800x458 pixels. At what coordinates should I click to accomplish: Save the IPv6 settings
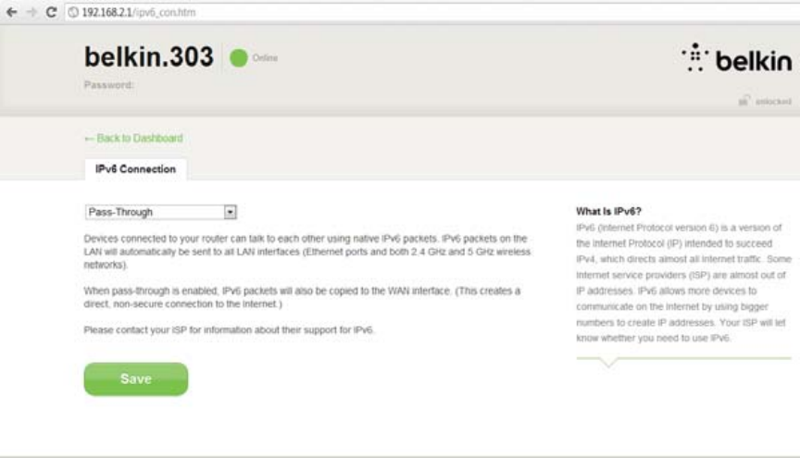136,379
